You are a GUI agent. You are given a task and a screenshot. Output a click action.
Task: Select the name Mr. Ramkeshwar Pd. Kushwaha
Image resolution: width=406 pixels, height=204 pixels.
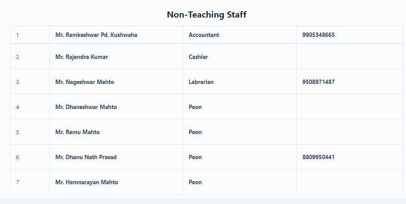[x=96, y=35]
